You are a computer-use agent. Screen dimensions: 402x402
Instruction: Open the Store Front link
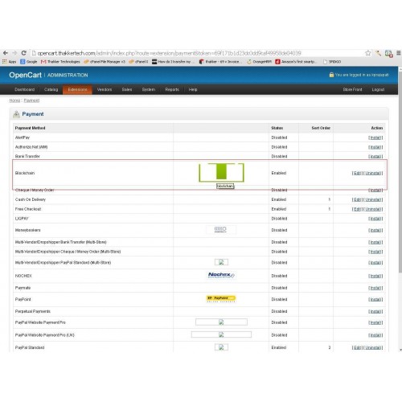click(x=352, y=89)
